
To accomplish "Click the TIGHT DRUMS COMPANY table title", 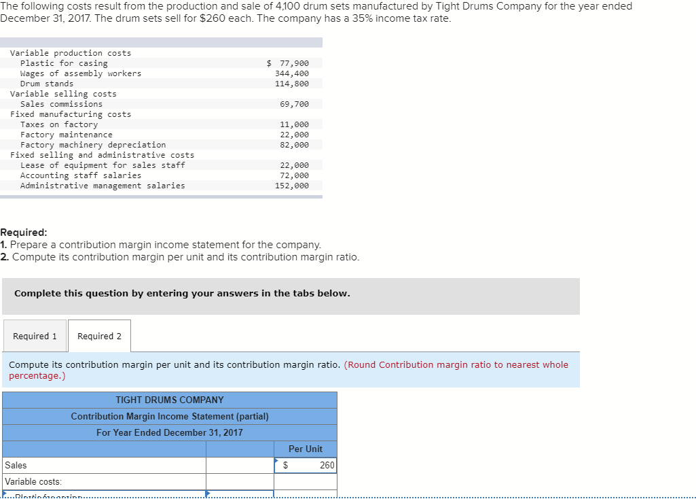I will point(170,400).
